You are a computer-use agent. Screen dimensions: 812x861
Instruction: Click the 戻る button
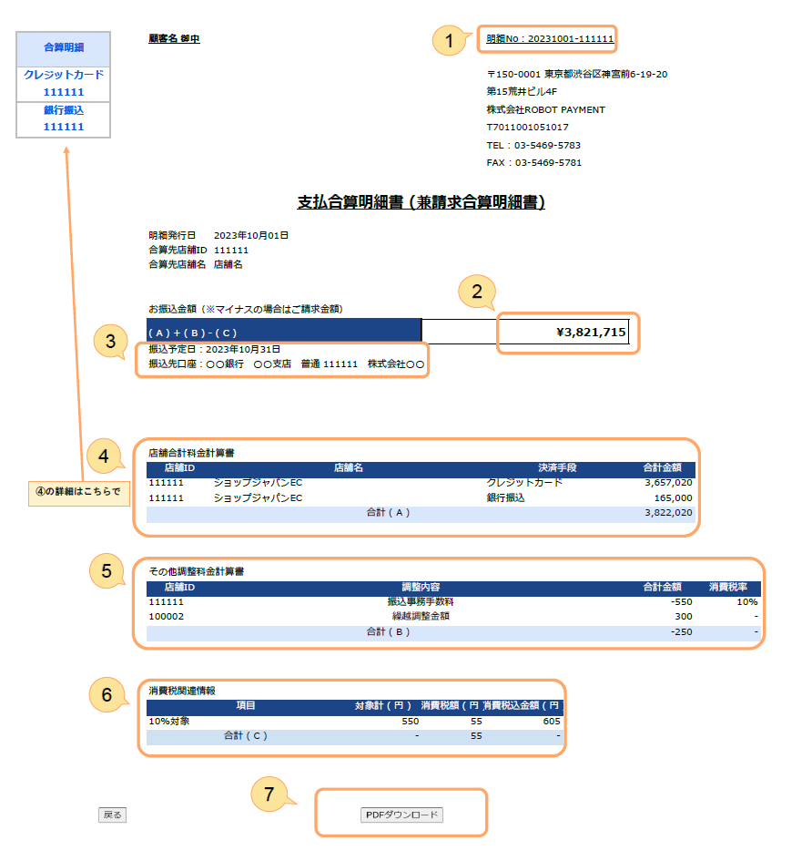click(x=113, y=815)
